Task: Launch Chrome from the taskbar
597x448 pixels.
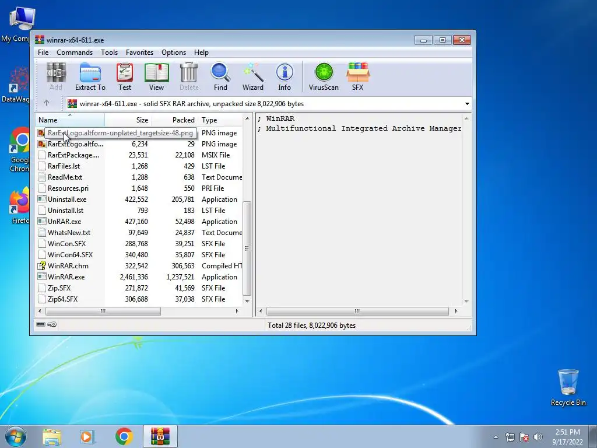Action: pyautogui.click(x=124, y=436)
